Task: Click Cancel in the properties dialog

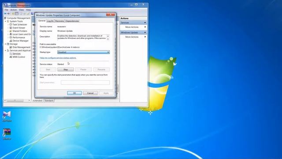Action: [x=90, y=93]
